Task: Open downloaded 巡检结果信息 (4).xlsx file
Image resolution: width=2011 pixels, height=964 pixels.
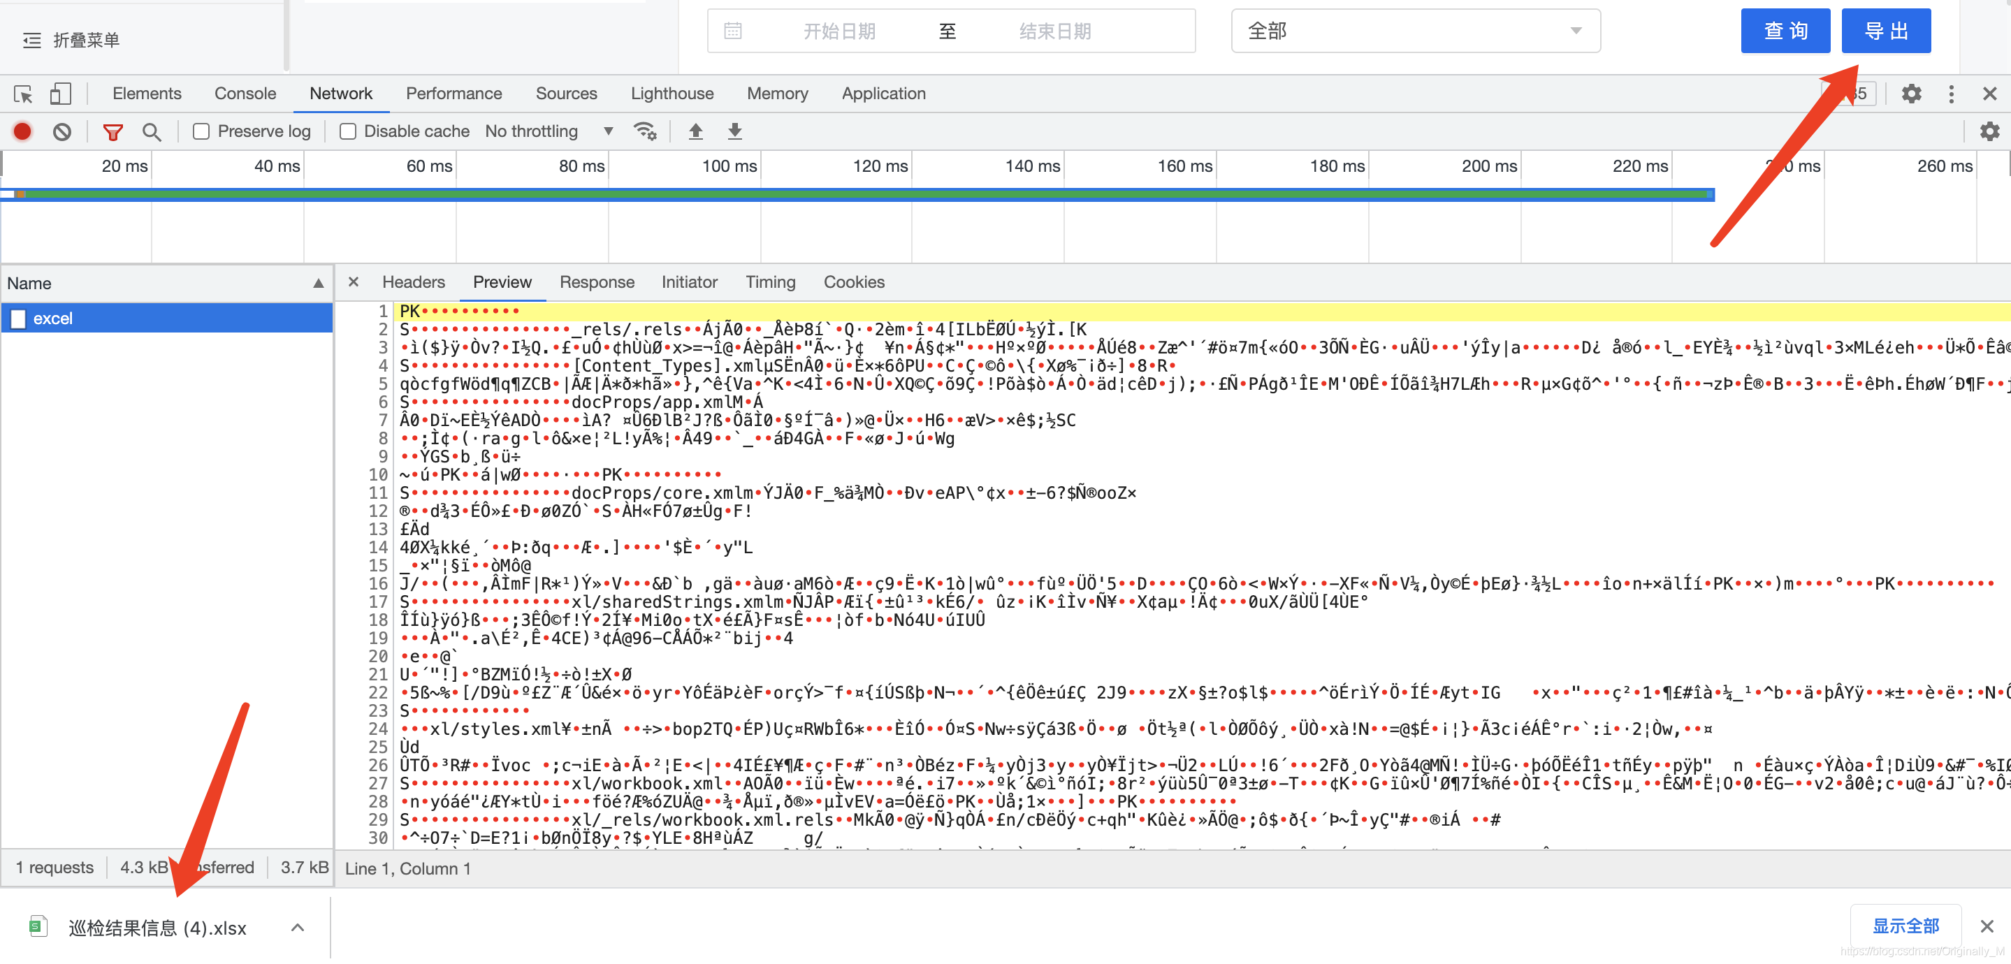Action: (157, 927)
